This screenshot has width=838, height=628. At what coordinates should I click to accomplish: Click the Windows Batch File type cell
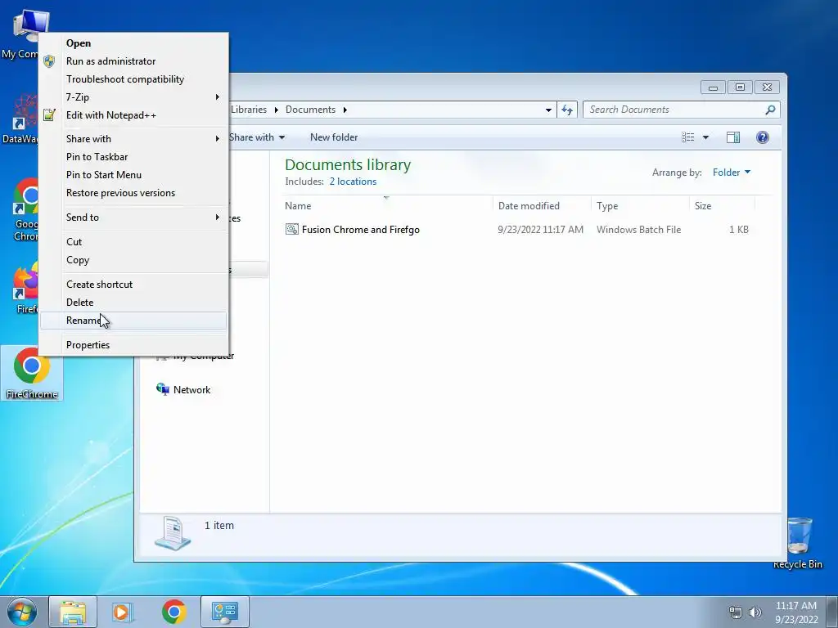[x=638, y=230]
